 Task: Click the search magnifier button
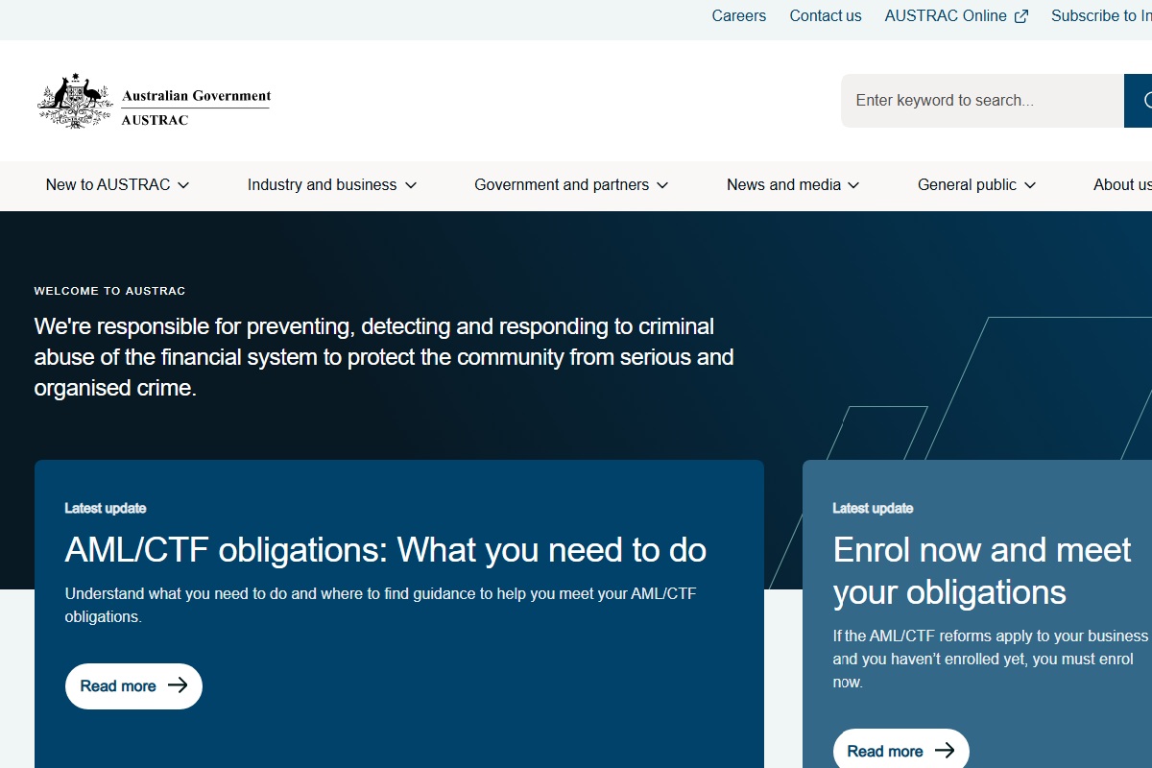[1139, 101]
